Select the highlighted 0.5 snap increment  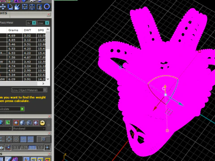tap(32, 148)
